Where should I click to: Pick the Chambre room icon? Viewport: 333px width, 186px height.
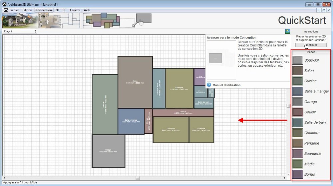(x=297, y=133)
